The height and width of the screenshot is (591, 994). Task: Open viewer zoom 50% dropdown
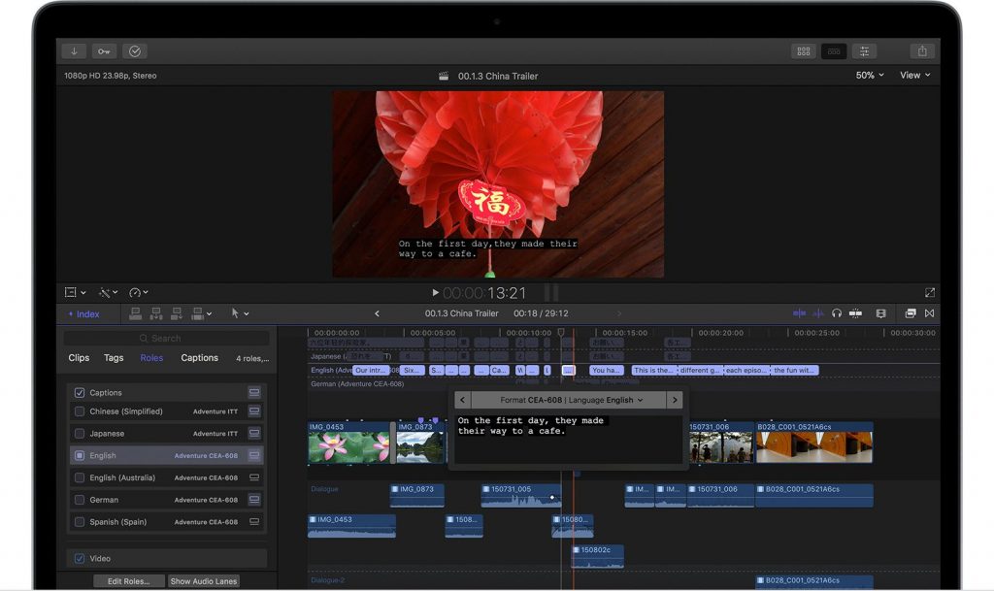(x=869, y=76)
